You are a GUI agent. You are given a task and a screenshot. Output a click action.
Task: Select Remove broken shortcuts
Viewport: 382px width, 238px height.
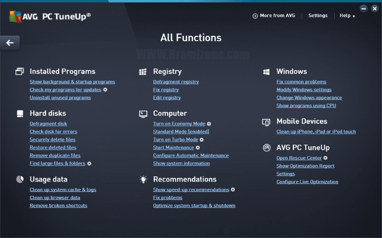coord(58,206)
